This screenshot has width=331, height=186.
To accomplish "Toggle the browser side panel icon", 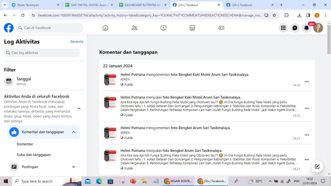I will (308, 15).
